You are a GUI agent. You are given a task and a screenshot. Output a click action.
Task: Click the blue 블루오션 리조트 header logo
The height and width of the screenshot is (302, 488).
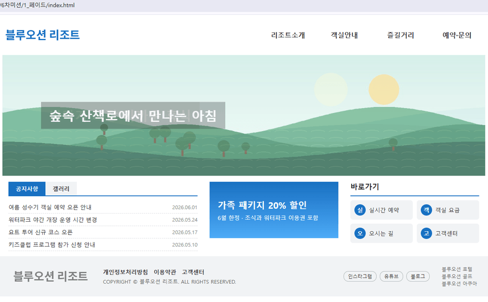click(x=43, y=35)
